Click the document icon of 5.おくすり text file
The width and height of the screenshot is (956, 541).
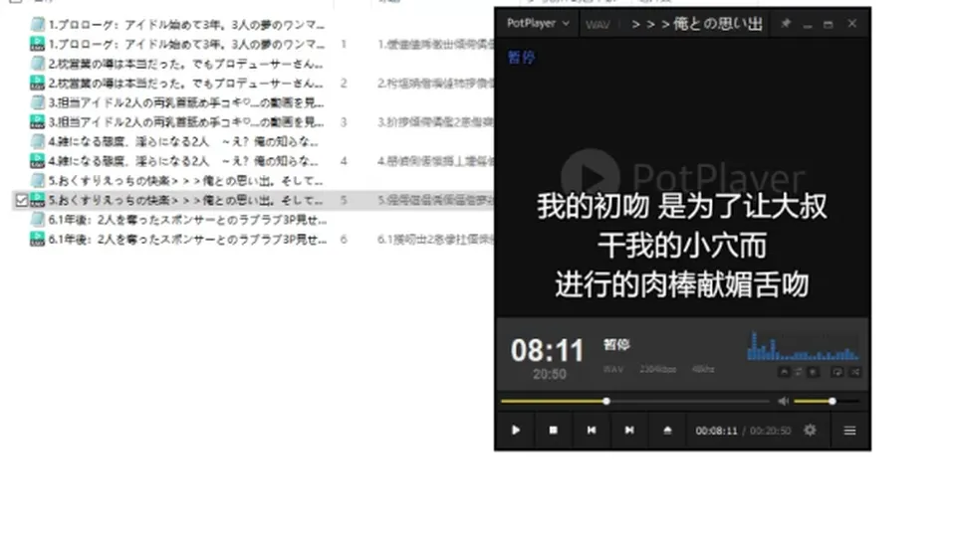[x=38, y=180]
